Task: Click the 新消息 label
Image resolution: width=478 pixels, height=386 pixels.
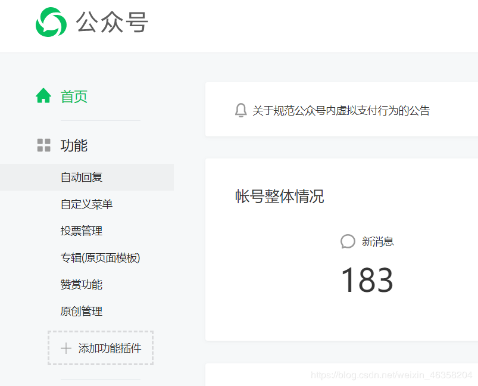Action: 377,241
